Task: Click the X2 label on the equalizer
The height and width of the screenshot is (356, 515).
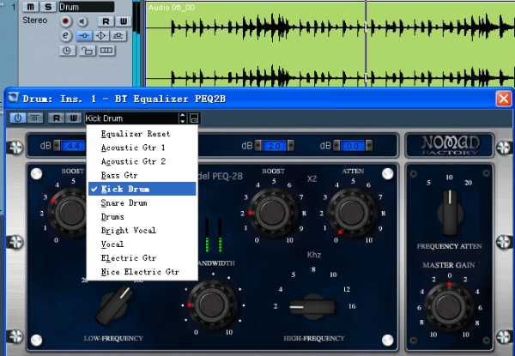Action: click(312, 178)
